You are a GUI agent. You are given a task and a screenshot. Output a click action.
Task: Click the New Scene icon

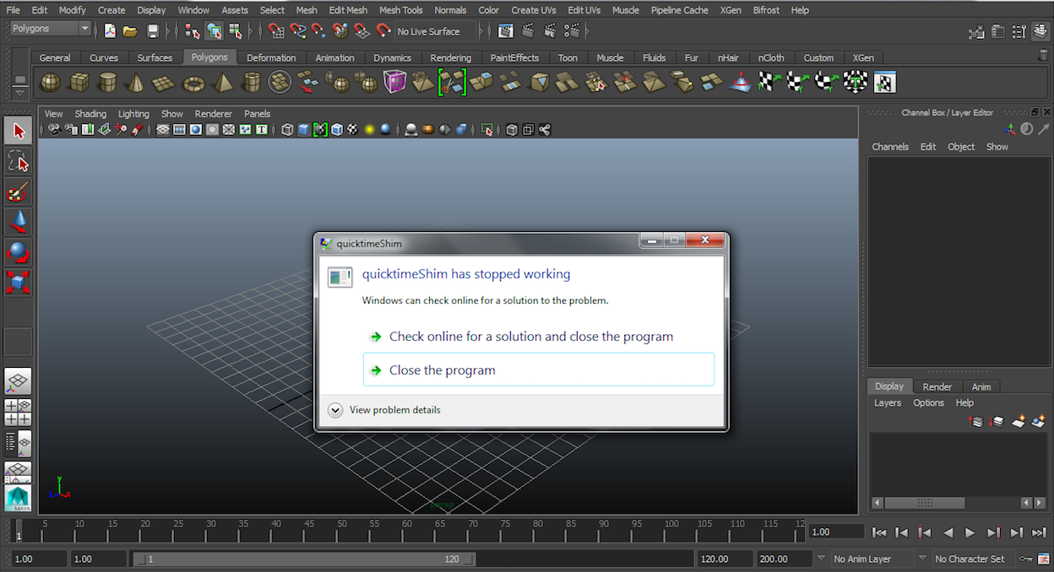110,31
